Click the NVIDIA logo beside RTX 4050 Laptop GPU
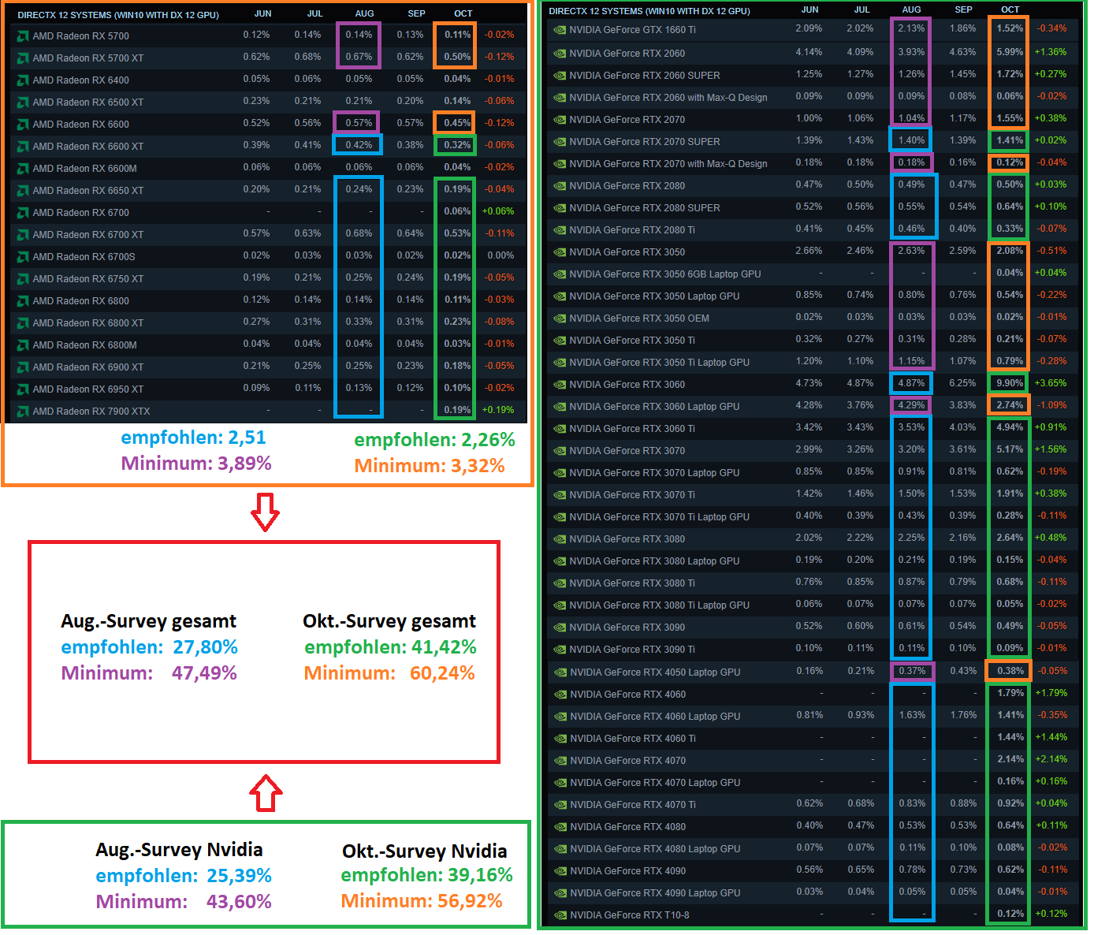 click(x=560, y=672)
